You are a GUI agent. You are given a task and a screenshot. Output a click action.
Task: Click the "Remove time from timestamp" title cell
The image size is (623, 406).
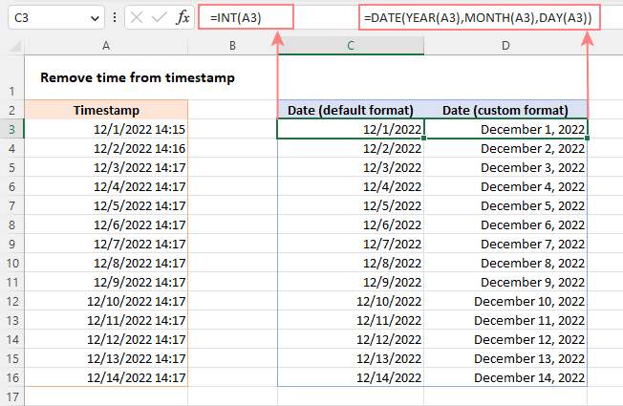[x=138, y=78]
